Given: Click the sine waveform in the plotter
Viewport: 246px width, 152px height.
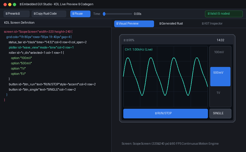Looking at the screenshot, I should click(x=165, y=77).
